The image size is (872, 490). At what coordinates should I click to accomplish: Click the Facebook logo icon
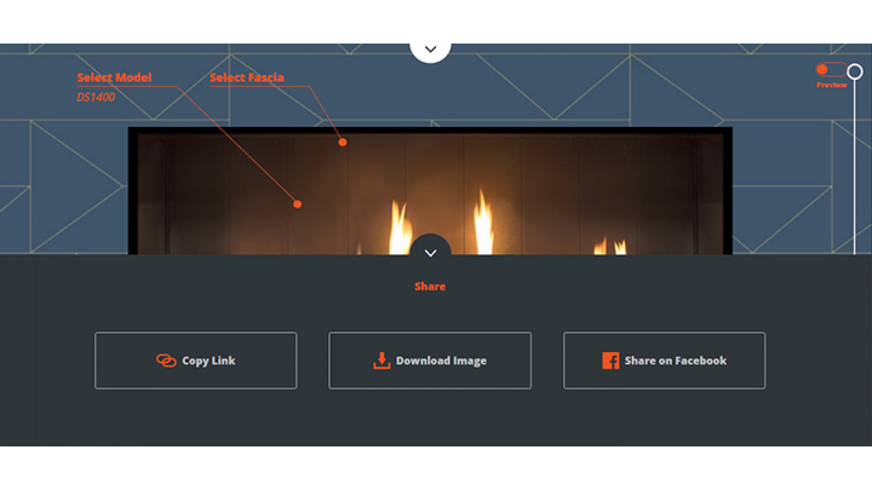(x=610, y=361)
